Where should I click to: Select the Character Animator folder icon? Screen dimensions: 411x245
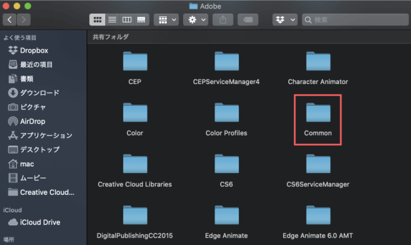[x=318, y=61]
